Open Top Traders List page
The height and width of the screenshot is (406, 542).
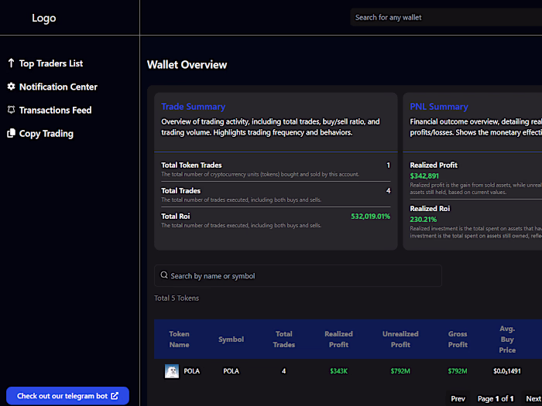tap(51, 63)
